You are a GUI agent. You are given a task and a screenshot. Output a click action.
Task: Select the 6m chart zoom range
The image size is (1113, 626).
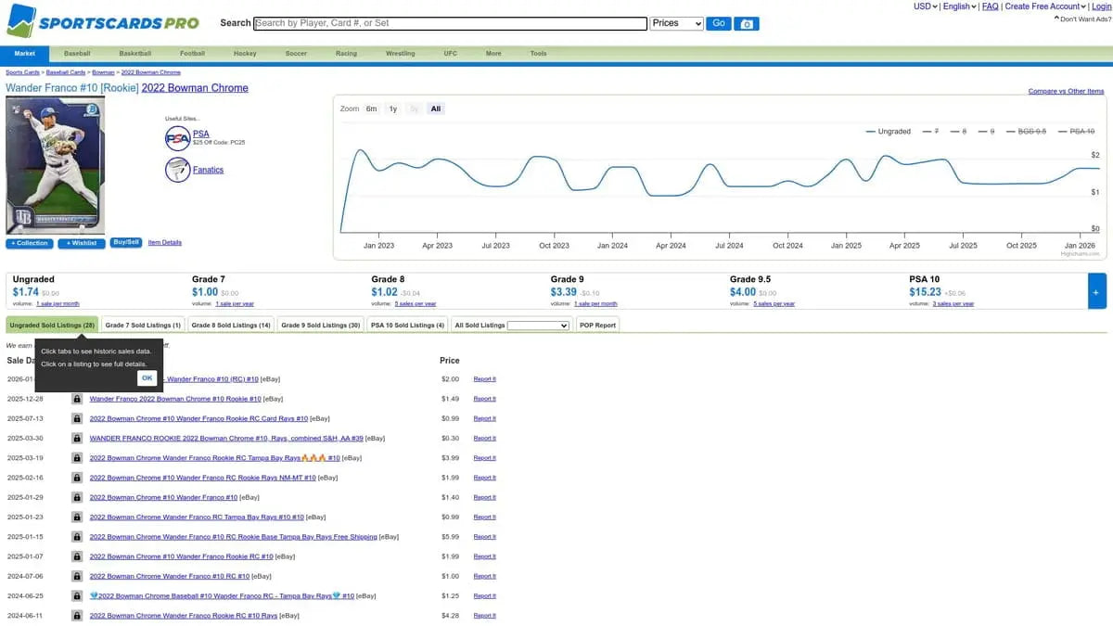(x=371, y=109)
